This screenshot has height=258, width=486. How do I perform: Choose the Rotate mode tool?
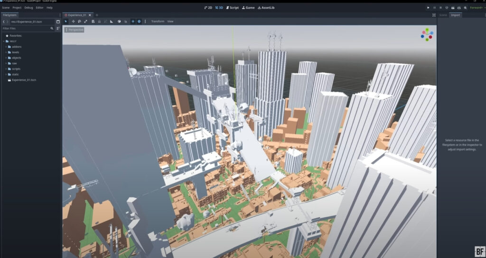click(x=79, y=21)
